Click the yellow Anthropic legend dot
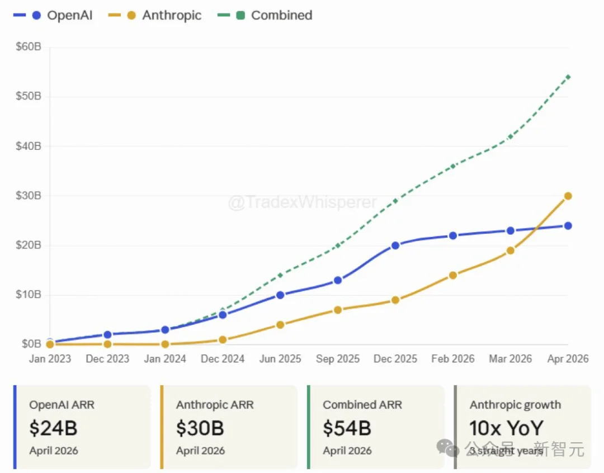Viewport: 604px width, 473px height. 131,15
